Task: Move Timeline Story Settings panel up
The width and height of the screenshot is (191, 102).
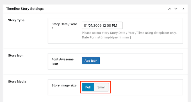Action: pos(170,9)
